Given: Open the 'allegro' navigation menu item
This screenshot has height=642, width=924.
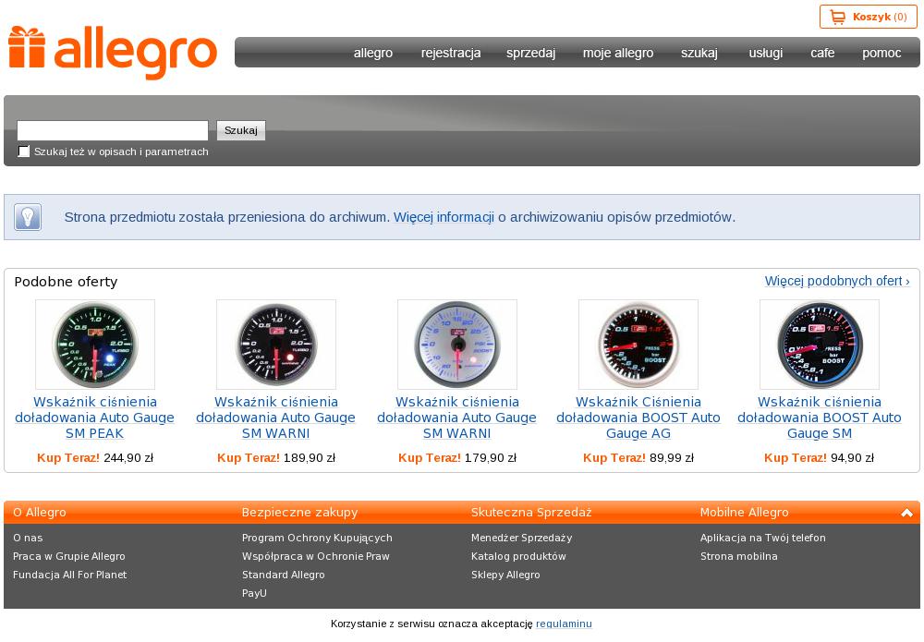Looking at the screenshot, I should 373,53.
